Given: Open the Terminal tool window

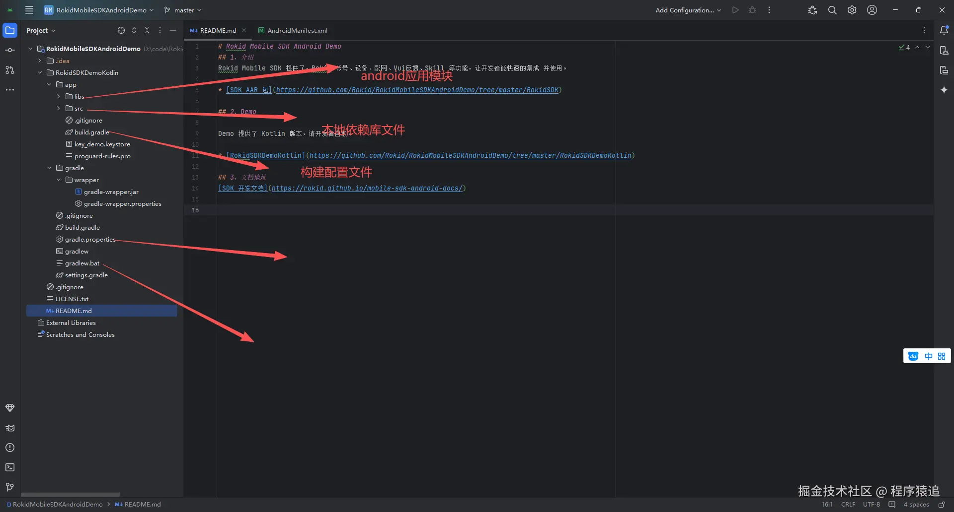Looking at the screenshot, I should (10, 467).
